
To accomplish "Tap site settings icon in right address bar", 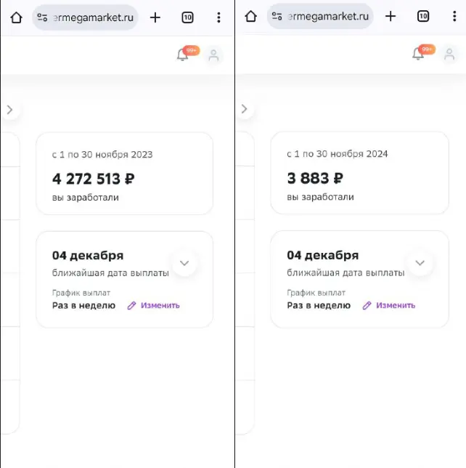I will pyautogui.click(x=277, y=17).
